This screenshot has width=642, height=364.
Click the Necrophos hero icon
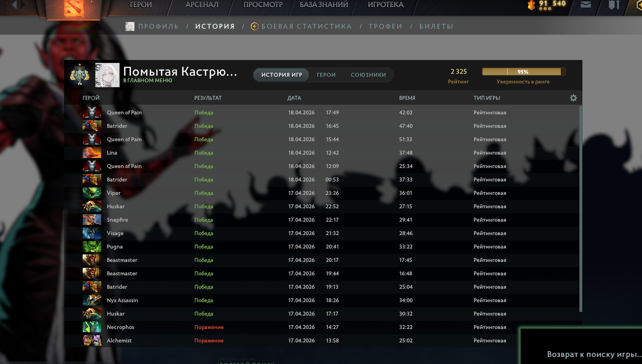coord(92,327)
